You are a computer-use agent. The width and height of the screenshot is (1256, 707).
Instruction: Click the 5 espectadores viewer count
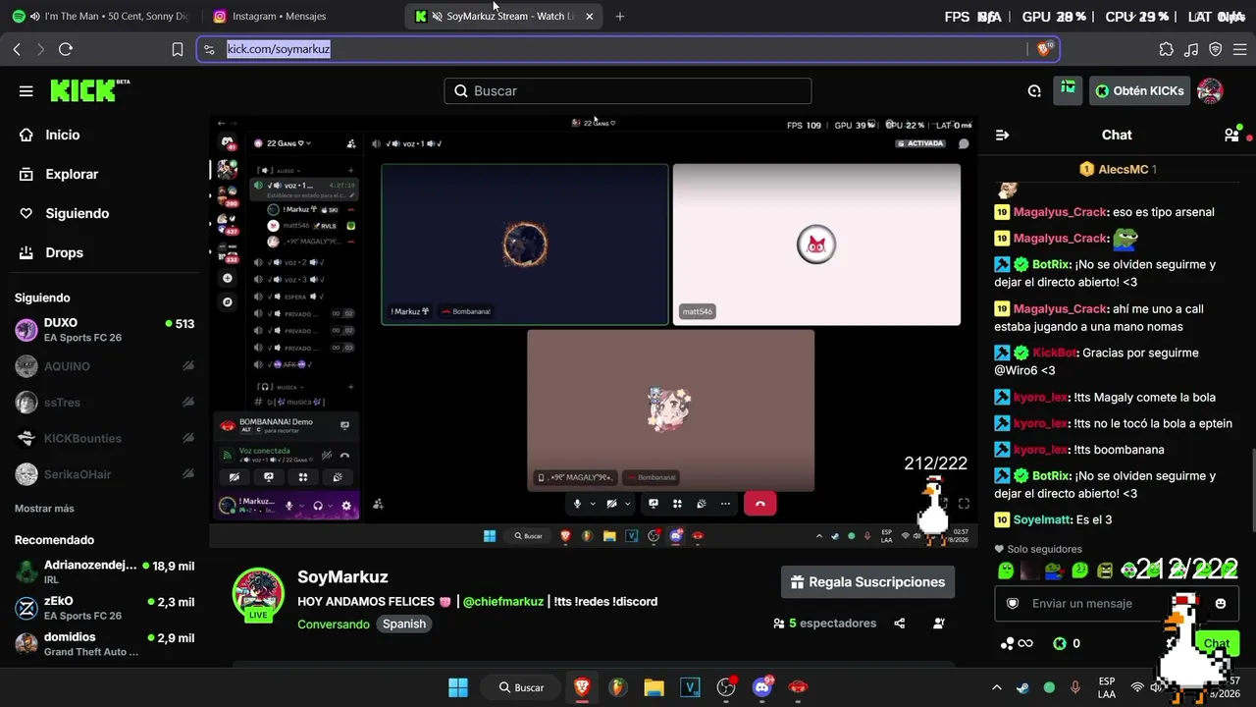(x=824, y=623)
